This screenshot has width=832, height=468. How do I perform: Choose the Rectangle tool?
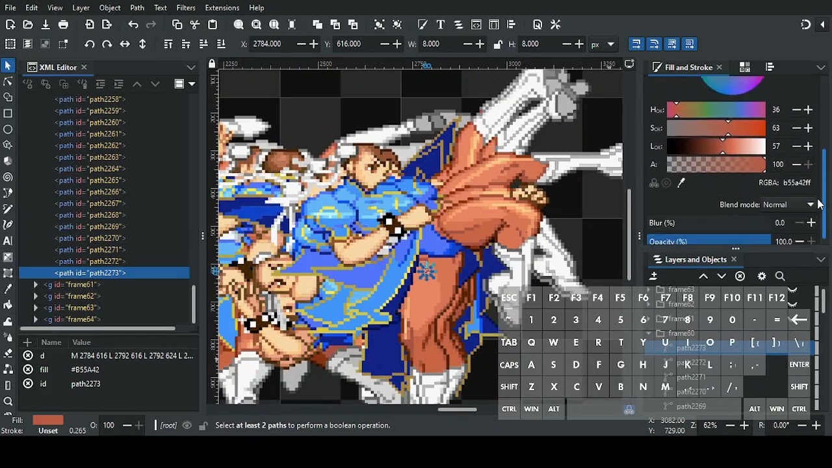(x=8, y=113)
